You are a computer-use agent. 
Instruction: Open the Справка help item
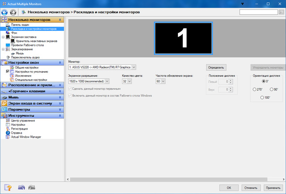click(x=16, y=133)
